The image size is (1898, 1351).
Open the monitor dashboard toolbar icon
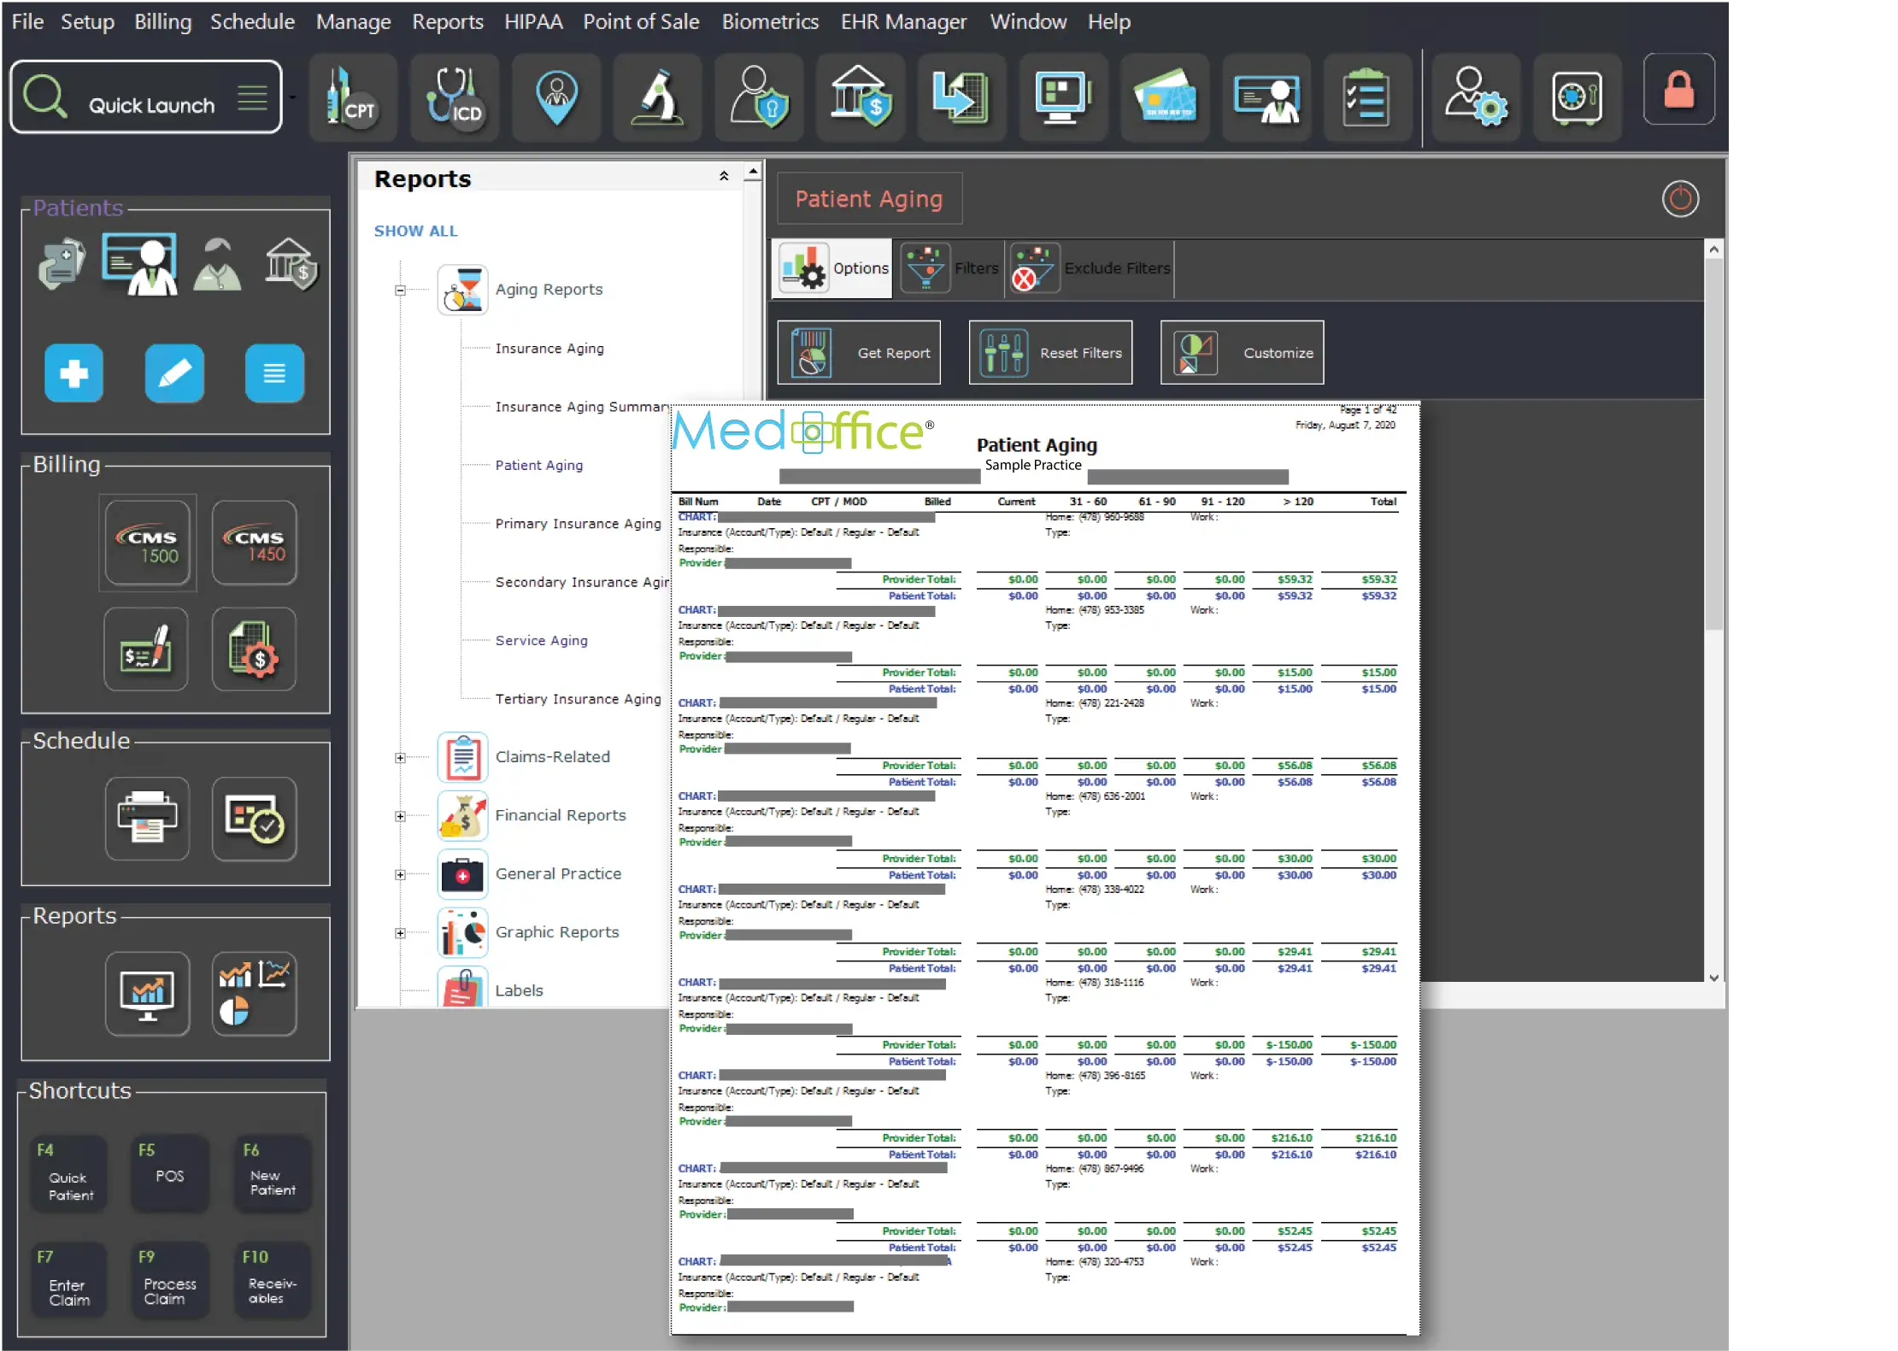(x=1063, y=97)
